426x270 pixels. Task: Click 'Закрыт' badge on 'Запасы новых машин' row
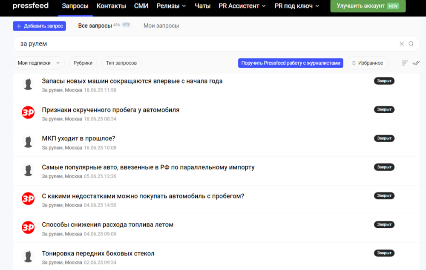click(384, 81)
